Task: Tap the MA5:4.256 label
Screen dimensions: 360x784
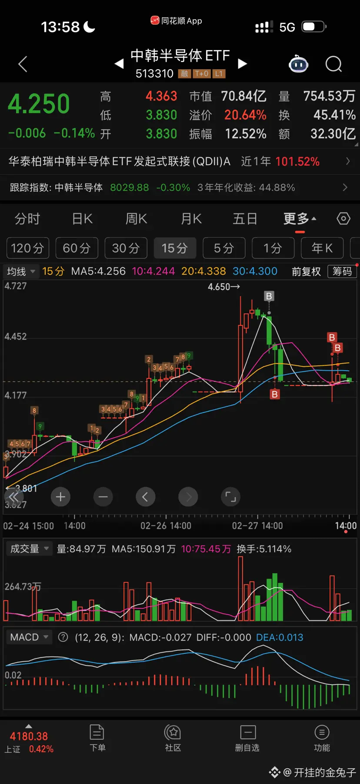Action: pos(98,271)
